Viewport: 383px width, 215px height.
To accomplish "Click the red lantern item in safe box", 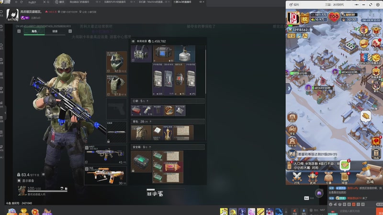I will click(173, 167).
